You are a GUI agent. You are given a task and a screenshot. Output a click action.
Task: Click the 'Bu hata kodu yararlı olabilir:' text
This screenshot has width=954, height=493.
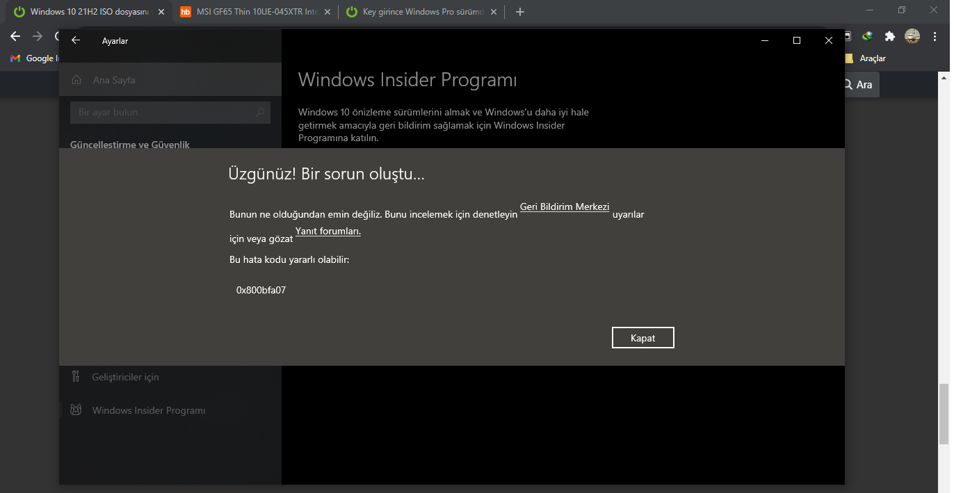pos(289,259)
